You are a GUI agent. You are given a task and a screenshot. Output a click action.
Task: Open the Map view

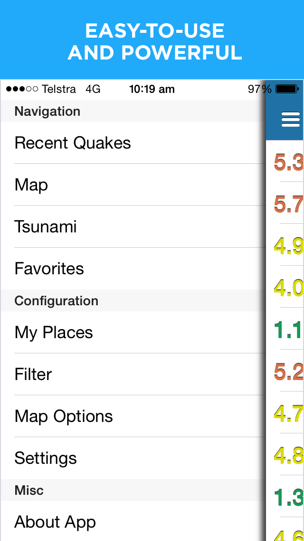(133, 185)
